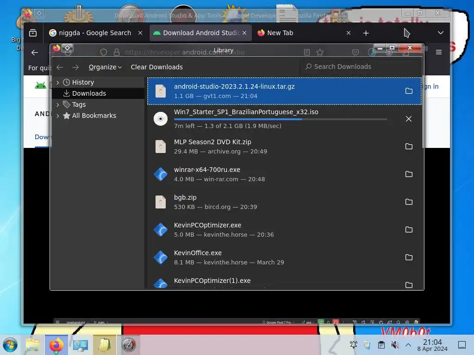
Task: Cancel the Win7_Starter ISO download
Action: tap(409, 119)
